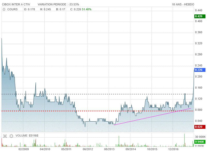
Task: Click the 0.320 price axis label
Action: (x=199, y=43)
